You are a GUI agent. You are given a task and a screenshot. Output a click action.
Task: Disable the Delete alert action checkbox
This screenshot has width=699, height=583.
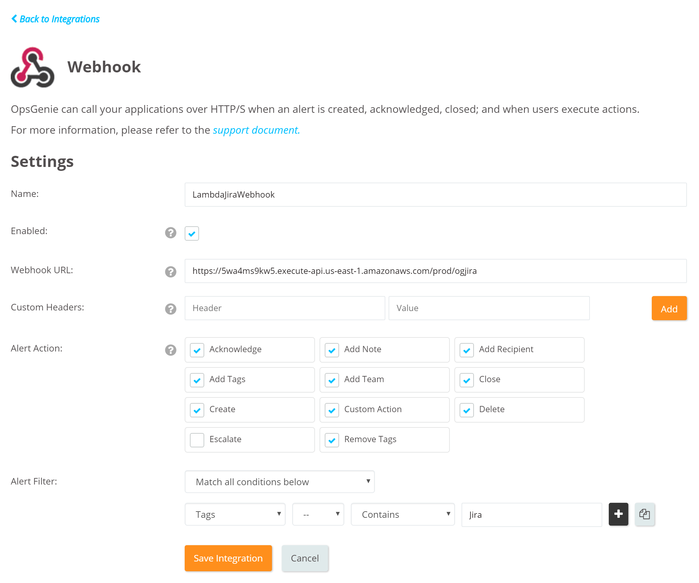pos(467,409)
